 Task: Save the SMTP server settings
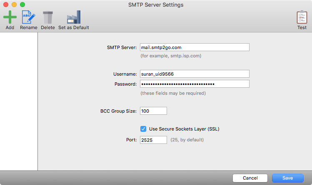click(288, 178)
